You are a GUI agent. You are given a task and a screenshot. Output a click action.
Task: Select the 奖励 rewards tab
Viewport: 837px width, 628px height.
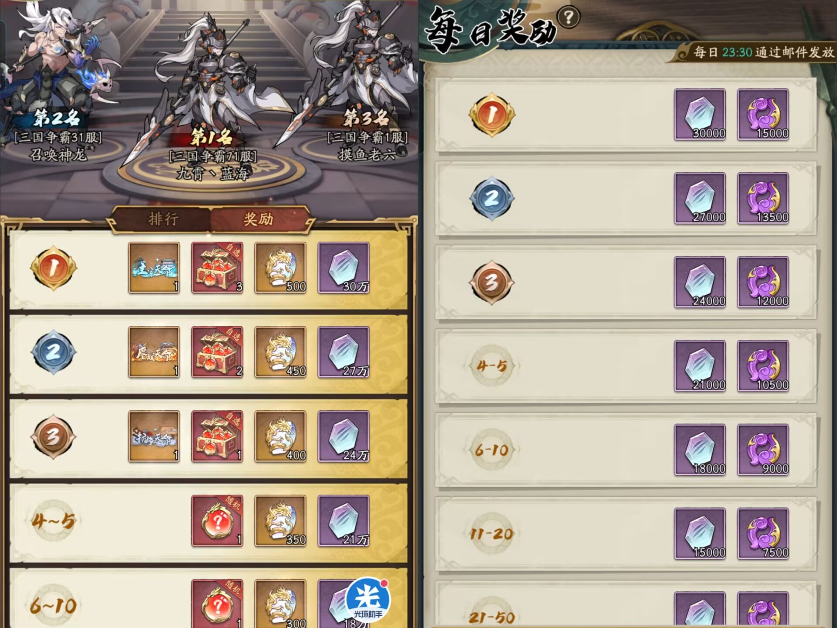point(259,218)
